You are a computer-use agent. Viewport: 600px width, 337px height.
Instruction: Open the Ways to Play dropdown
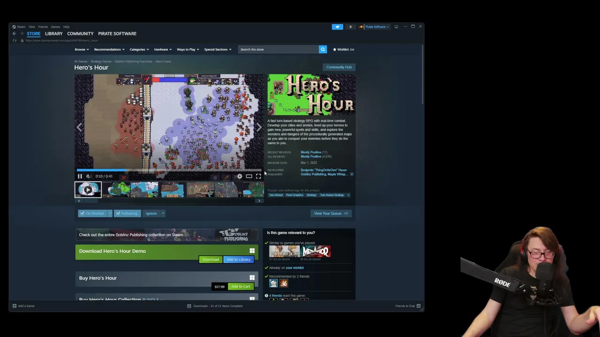coord(188,49)
